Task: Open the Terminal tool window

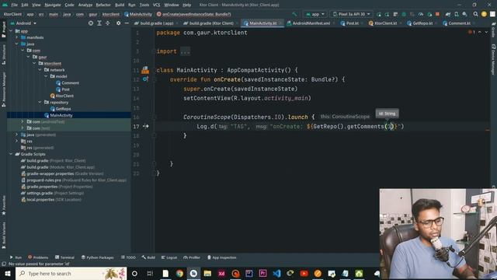Action: [x=64, y=257]
